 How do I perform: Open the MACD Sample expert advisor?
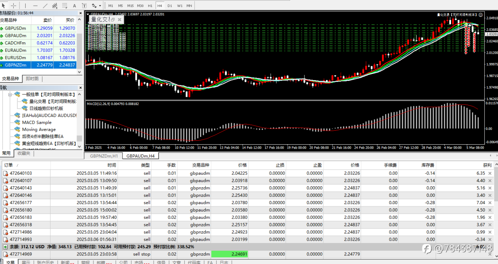[x=36, y=122]
